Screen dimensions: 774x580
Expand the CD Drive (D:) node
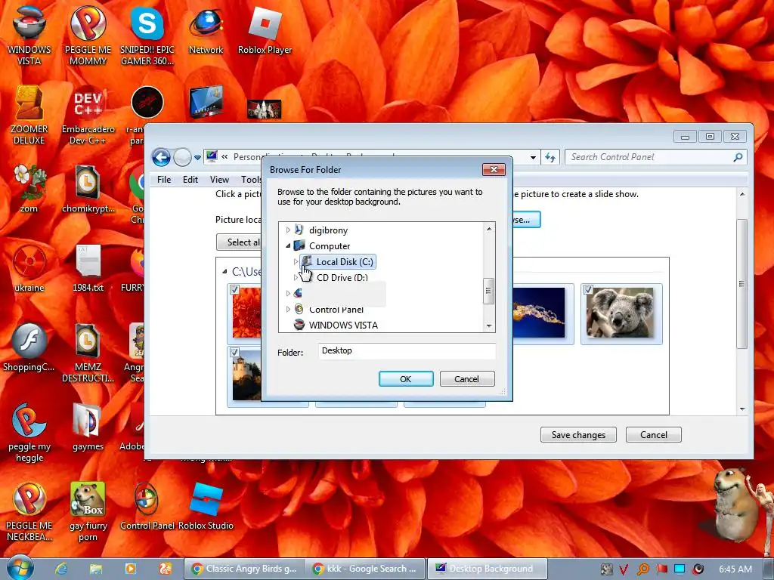point(296,278)
